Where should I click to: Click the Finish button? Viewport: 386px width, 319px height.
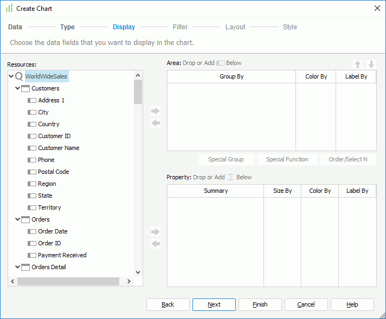260,304
